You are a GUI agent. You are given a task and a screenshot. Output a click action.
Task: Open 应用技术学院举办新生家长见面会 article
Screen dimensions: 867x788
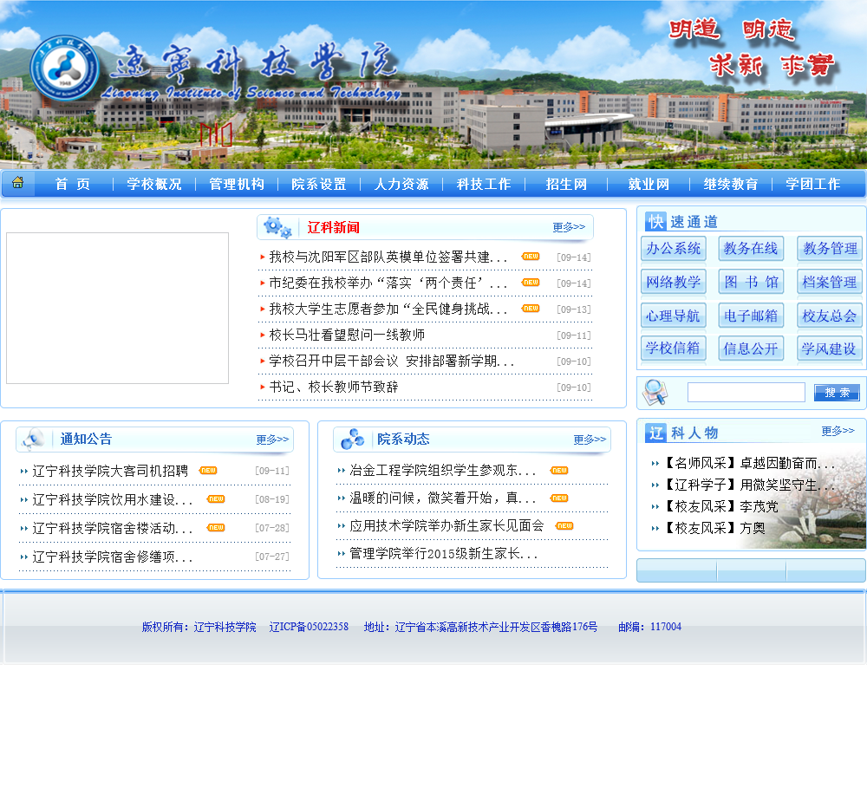447,526
